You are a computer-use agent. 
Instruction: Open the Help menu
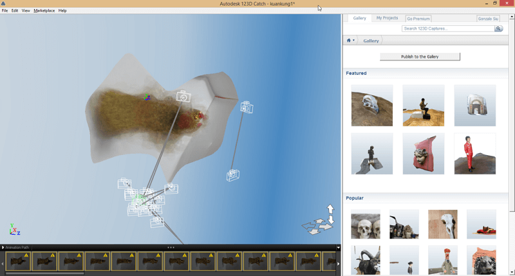(62, 10)
